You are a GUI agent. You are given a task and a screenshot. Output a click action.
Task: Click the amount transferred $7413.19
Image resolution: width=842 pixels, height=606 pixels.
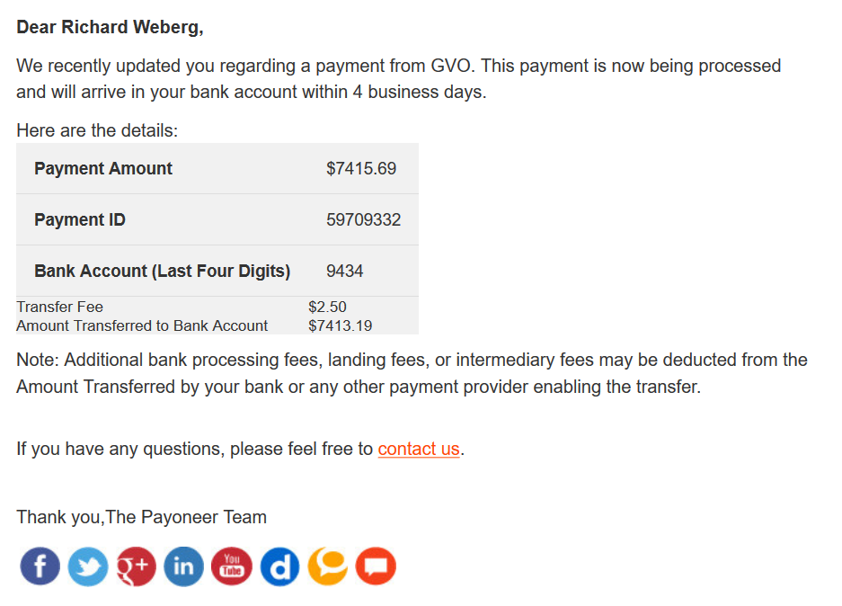pos(340,325)
